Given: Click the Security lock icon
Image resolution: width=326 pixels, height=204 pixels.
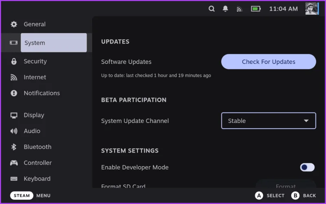Looking at the screenshot, I should pos(14,61).
